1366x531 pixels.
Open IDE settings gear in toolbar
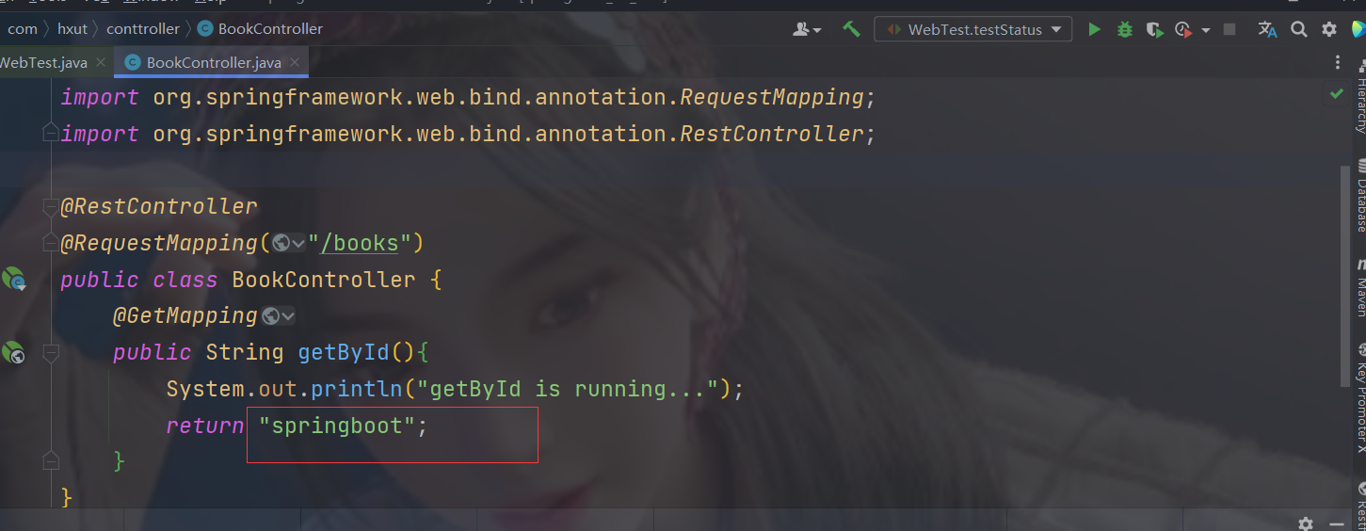coord(1329,29)
